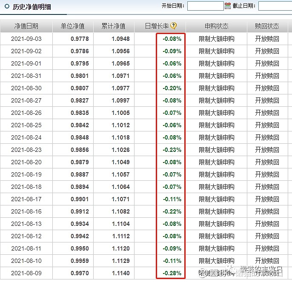Click the 净值日期 column header
292x282 pixels.
(26, 26)
